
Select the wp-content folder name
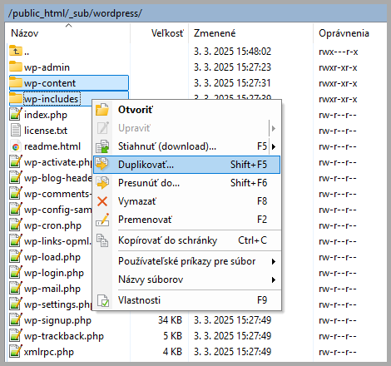50,83
